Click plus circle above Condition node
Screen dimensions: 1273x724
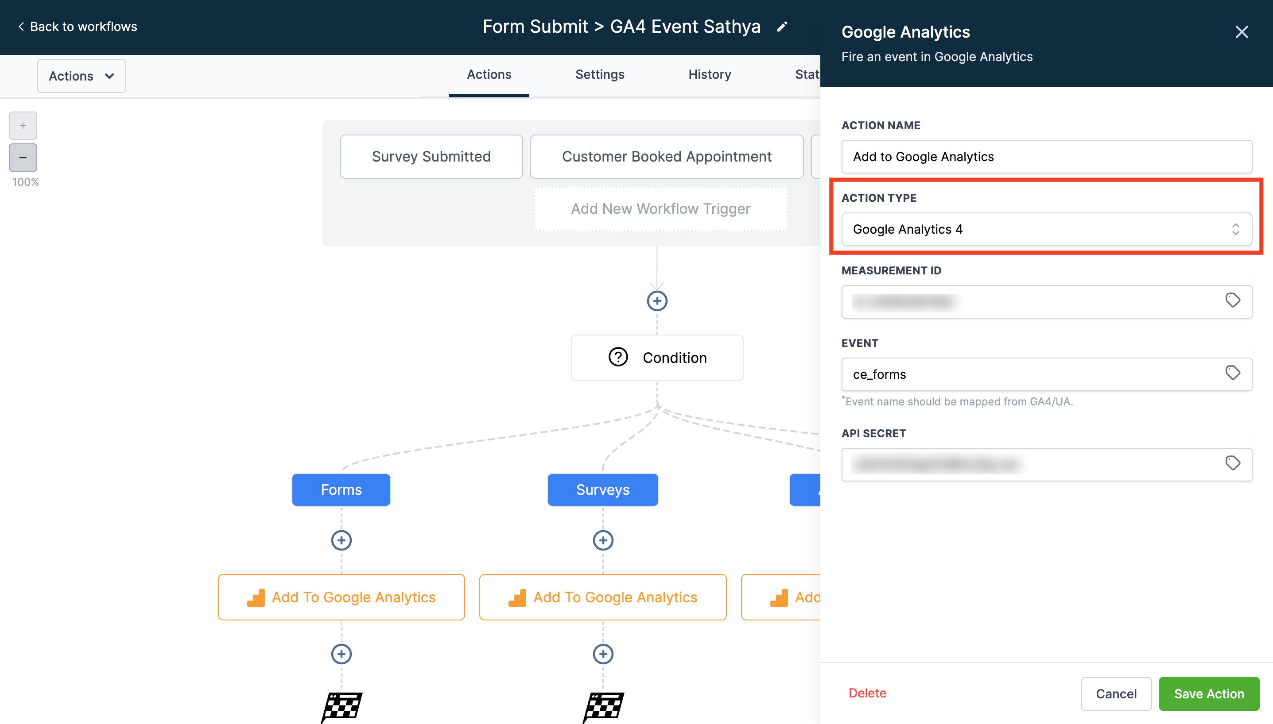[657, 301]
